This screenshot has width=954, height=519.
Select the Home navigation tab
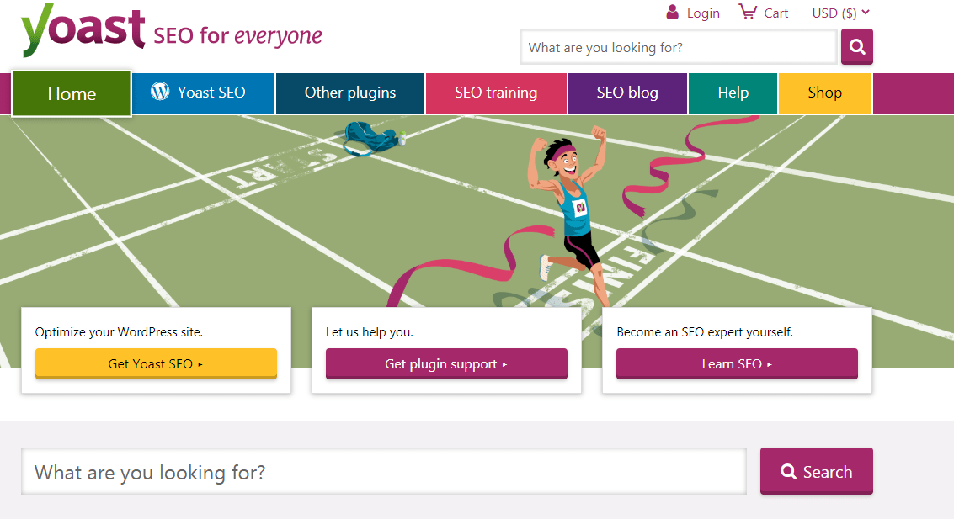click(x=72, y=93)
